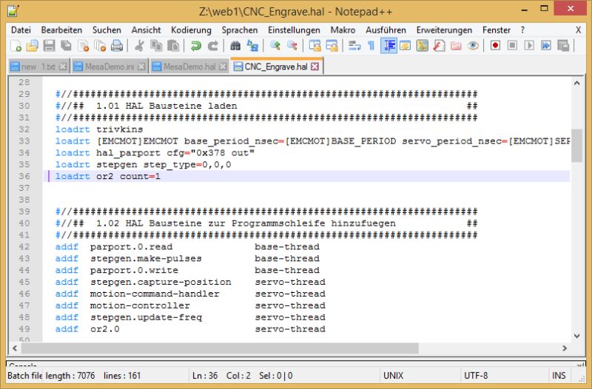The image size is (592, 389).
Task: Open the Ausführen menu
Action: (386, 30)
